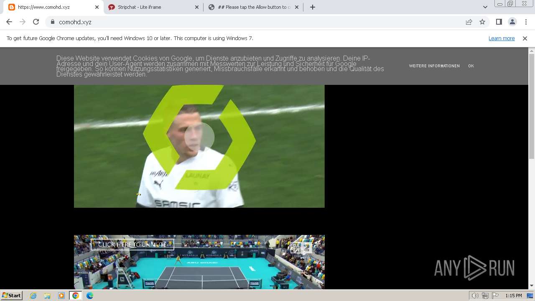Click Here To Unmute the tennis stream
535x301 pixels.
tap(132, 245)
